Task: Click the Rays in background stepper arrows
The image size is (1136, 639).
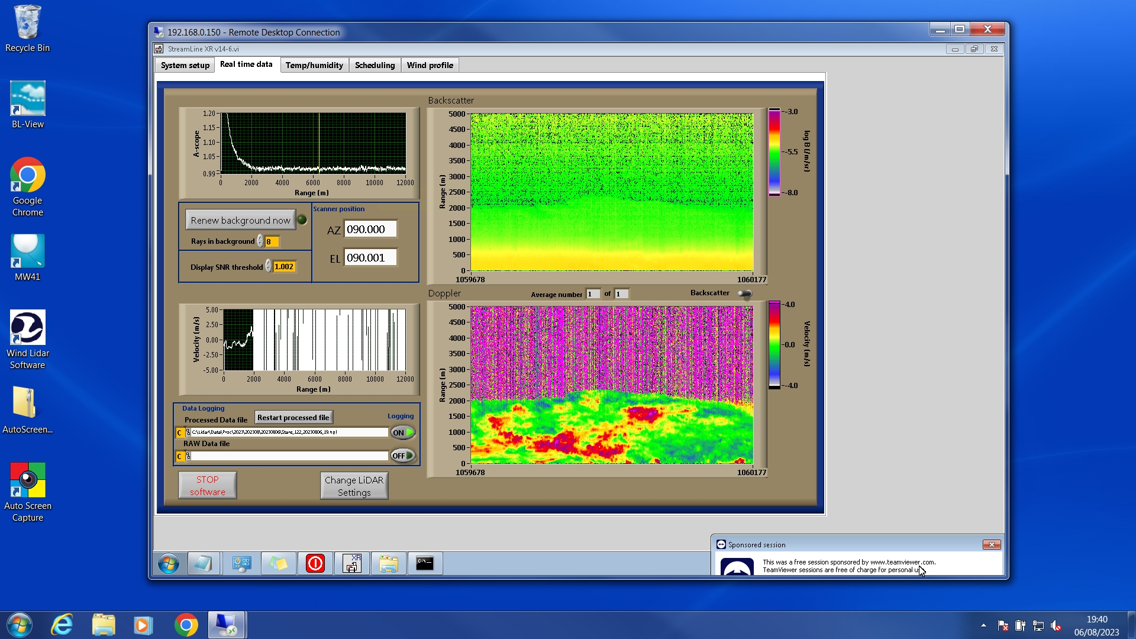Action: click(x=260, y=241)
